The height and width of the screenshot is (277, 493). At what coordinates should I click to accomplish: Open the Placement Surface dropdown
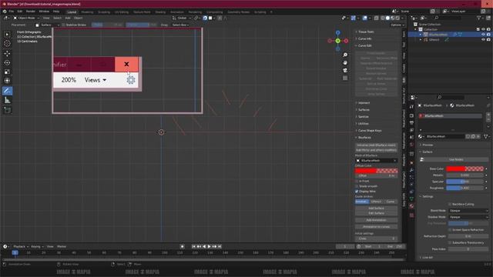pyautogui.click(x=48, y=25)
